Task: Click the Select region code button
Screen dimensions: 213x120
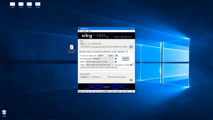Action: 111,56
